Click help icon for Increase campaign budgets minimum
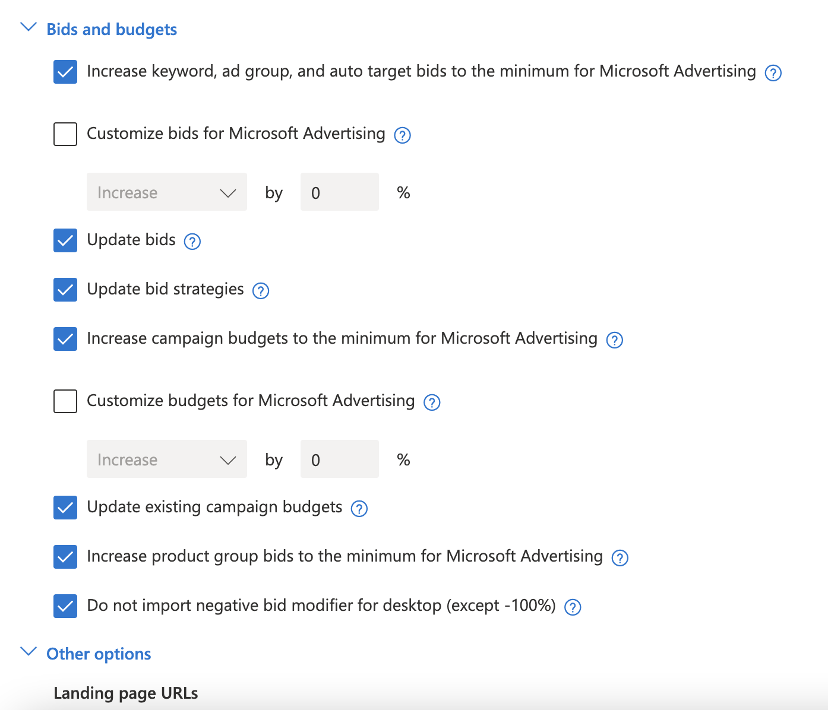The height and width of the screenshot is (710, 828). [614, 340]
